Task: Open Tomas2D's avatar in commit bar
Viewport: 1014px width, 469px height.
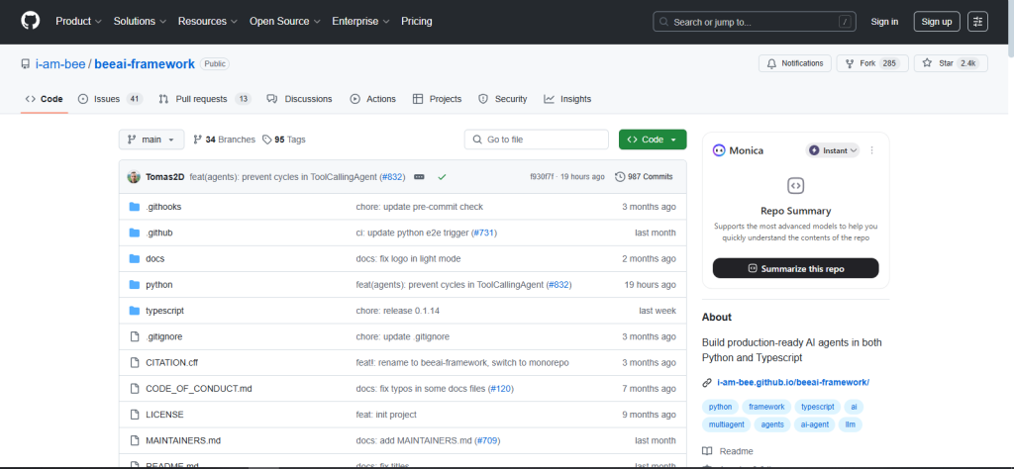Action: point(134,177)
